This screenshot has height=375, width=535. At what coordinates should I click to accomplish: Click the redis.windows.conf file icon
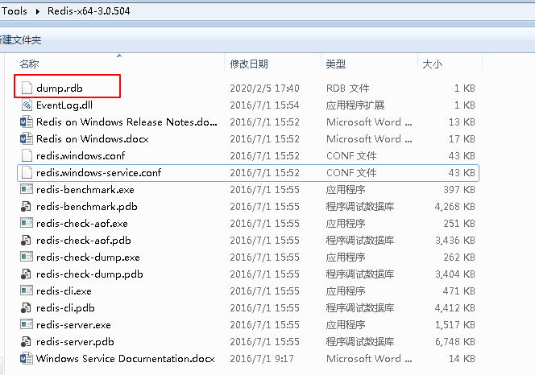[x=27, y=155]
